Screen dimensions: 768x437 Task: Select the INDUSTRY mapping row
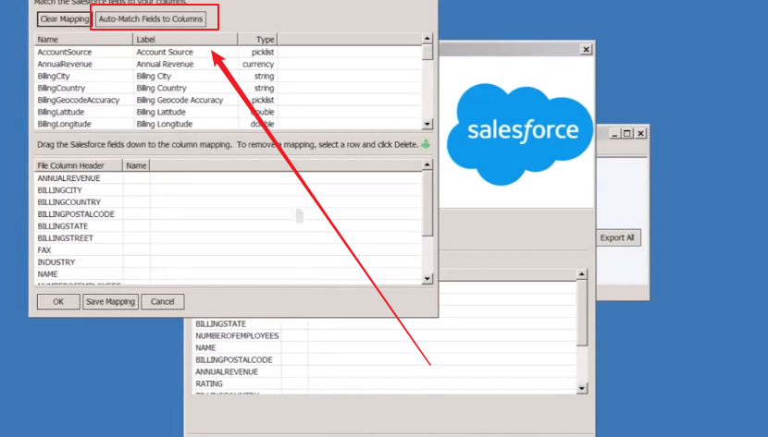point(229,262)
